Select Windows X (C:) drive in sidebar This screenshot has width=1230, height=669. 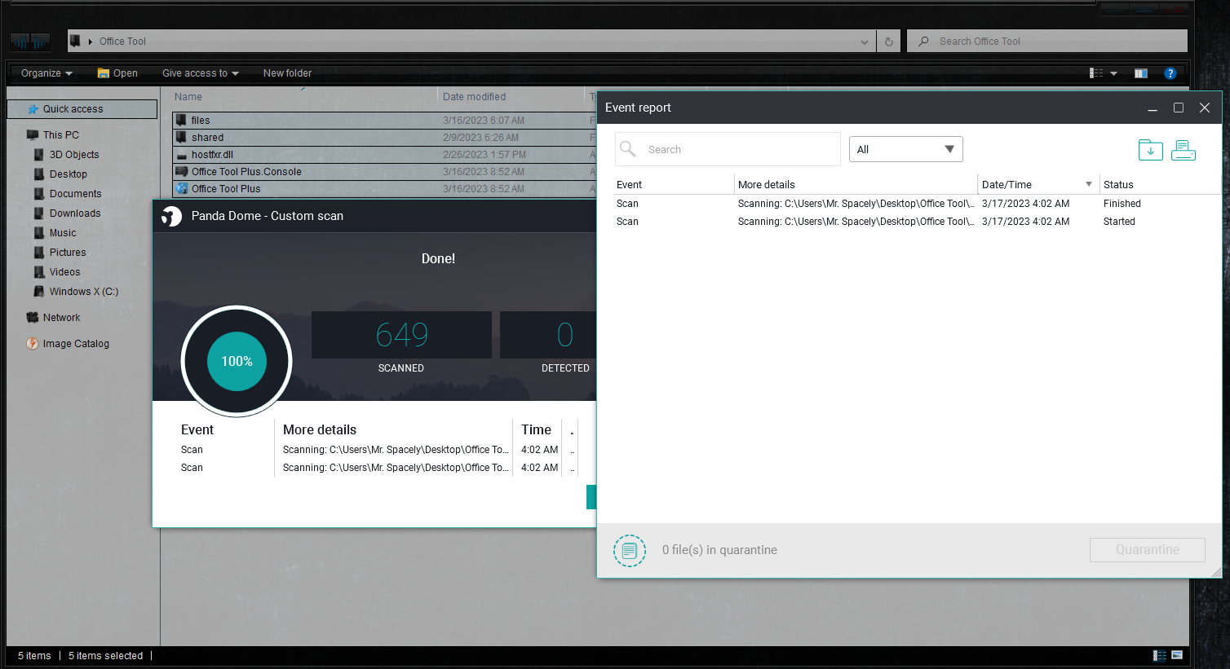[x=84, y=292]
